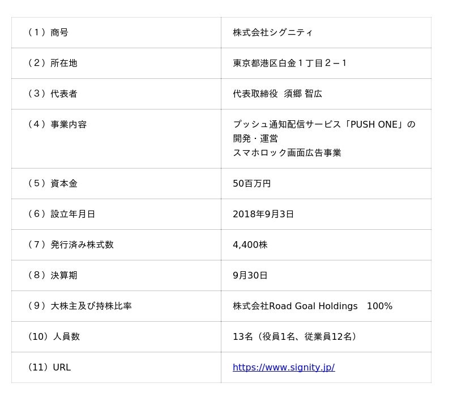Screen dimensions: 453x400
Task: Select the address 東京都港区白金1丁目2-1
Action: (x=289, y=64)
